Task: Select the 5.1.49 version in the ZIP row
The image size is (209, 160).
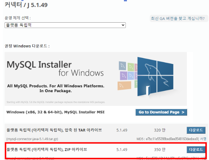Action: (x=122, y=149)
